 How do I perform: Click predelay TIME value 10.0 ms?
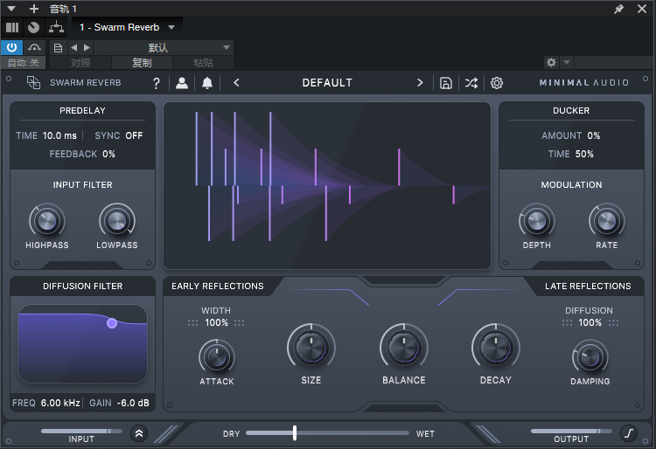coord(59,135)
